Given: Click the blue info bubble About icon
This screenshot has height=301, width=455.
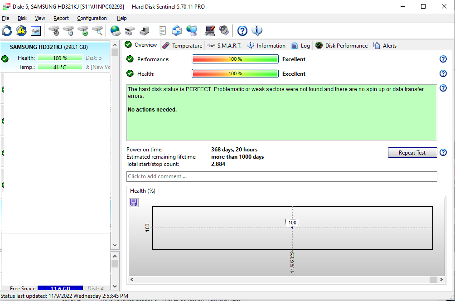Looking at the screenshot, I should click(257, 31).
